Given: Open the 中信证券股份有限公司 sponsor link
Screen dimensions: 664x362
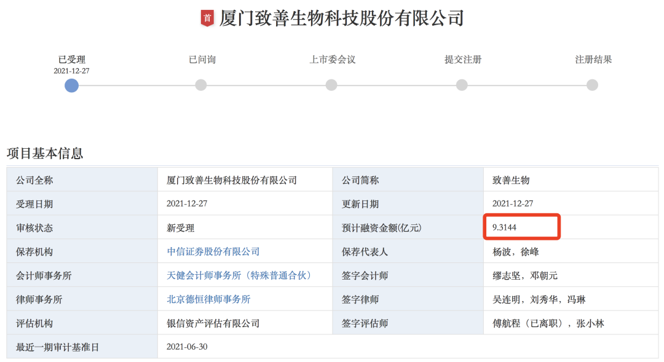Looking at the screenshot, I should pos(213,251).
